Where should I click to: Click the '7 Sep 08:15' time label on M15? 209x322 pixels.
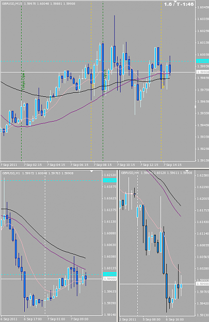pyautogui.click(x=103, y=165)
